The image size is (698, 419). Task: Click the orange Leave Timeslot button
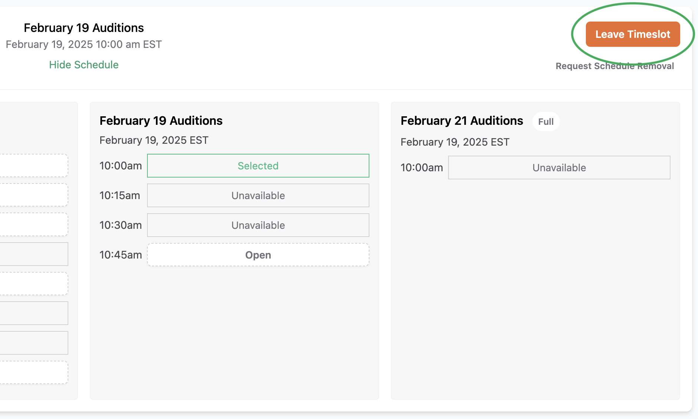(633, 34)
